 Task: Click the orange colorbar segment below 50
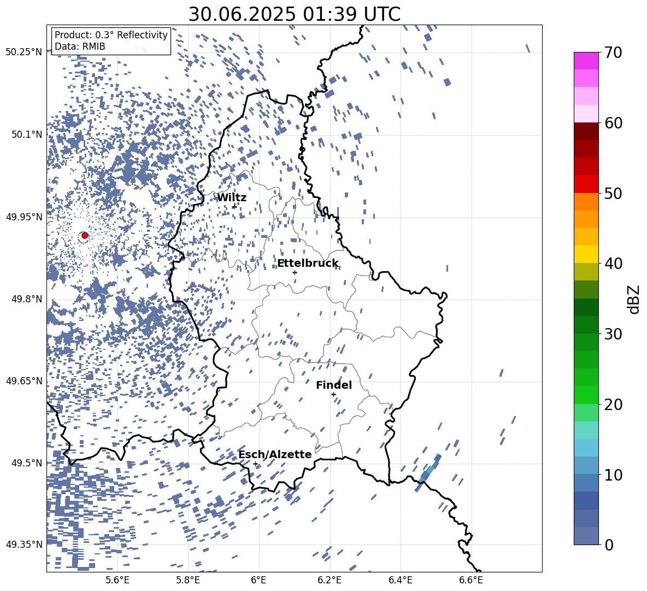586,202
